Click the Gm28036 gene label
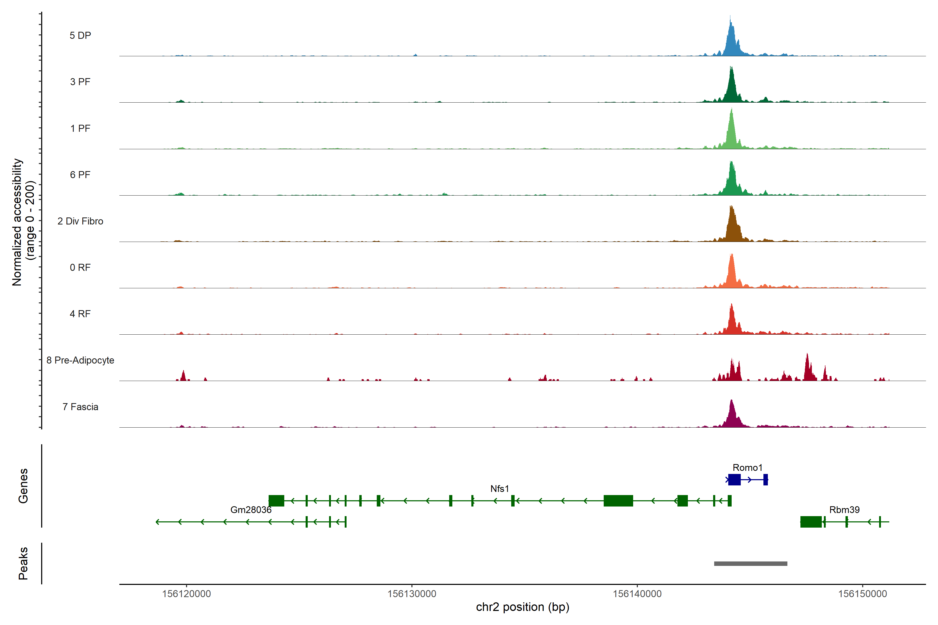This screenshot has width=938, height=625. tap(251, 510)
